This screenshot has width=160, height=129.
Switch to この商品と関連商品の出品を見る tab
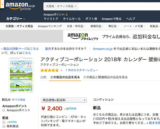105,77
